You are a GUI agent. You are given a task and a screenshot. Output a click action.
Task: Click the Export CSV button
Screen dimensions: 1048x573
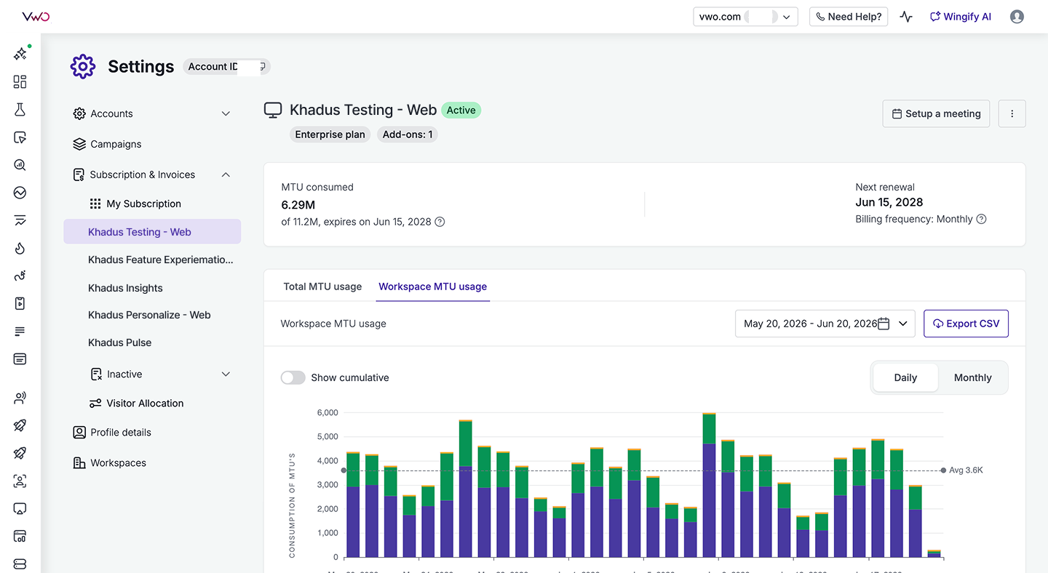coord(966,324)
